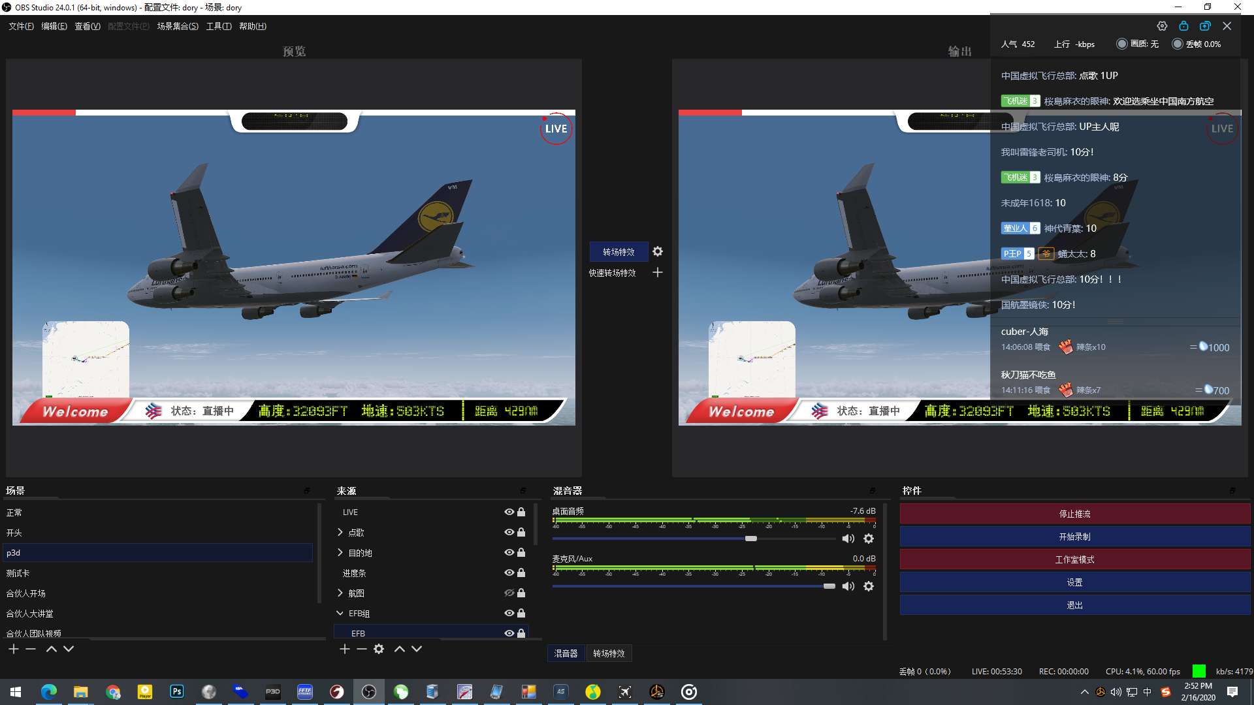Open Windows Start menu
Image resolution: width=1254 pixels, height=705 pixels.
(x=16, y=692)
